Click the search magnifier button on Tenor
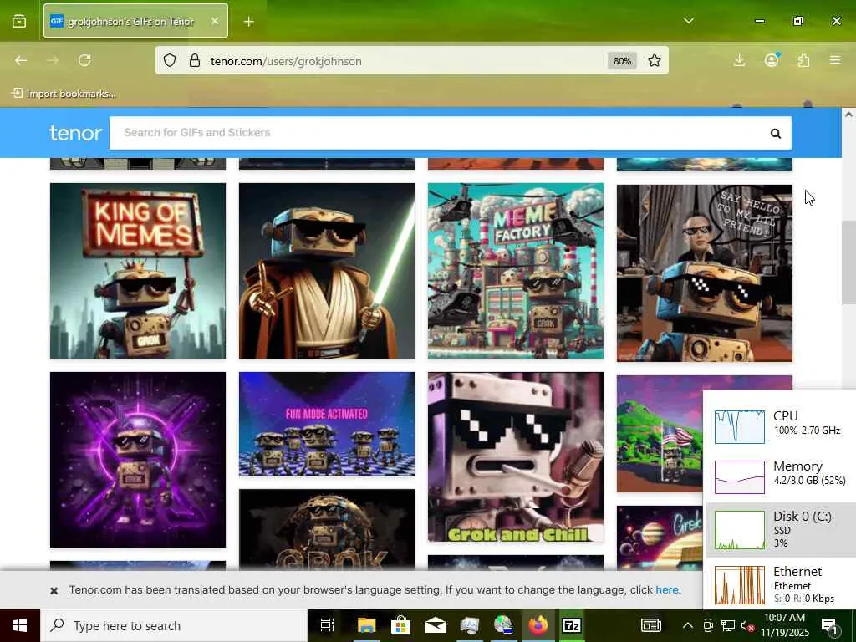856x642 pixels. [776, 133]
